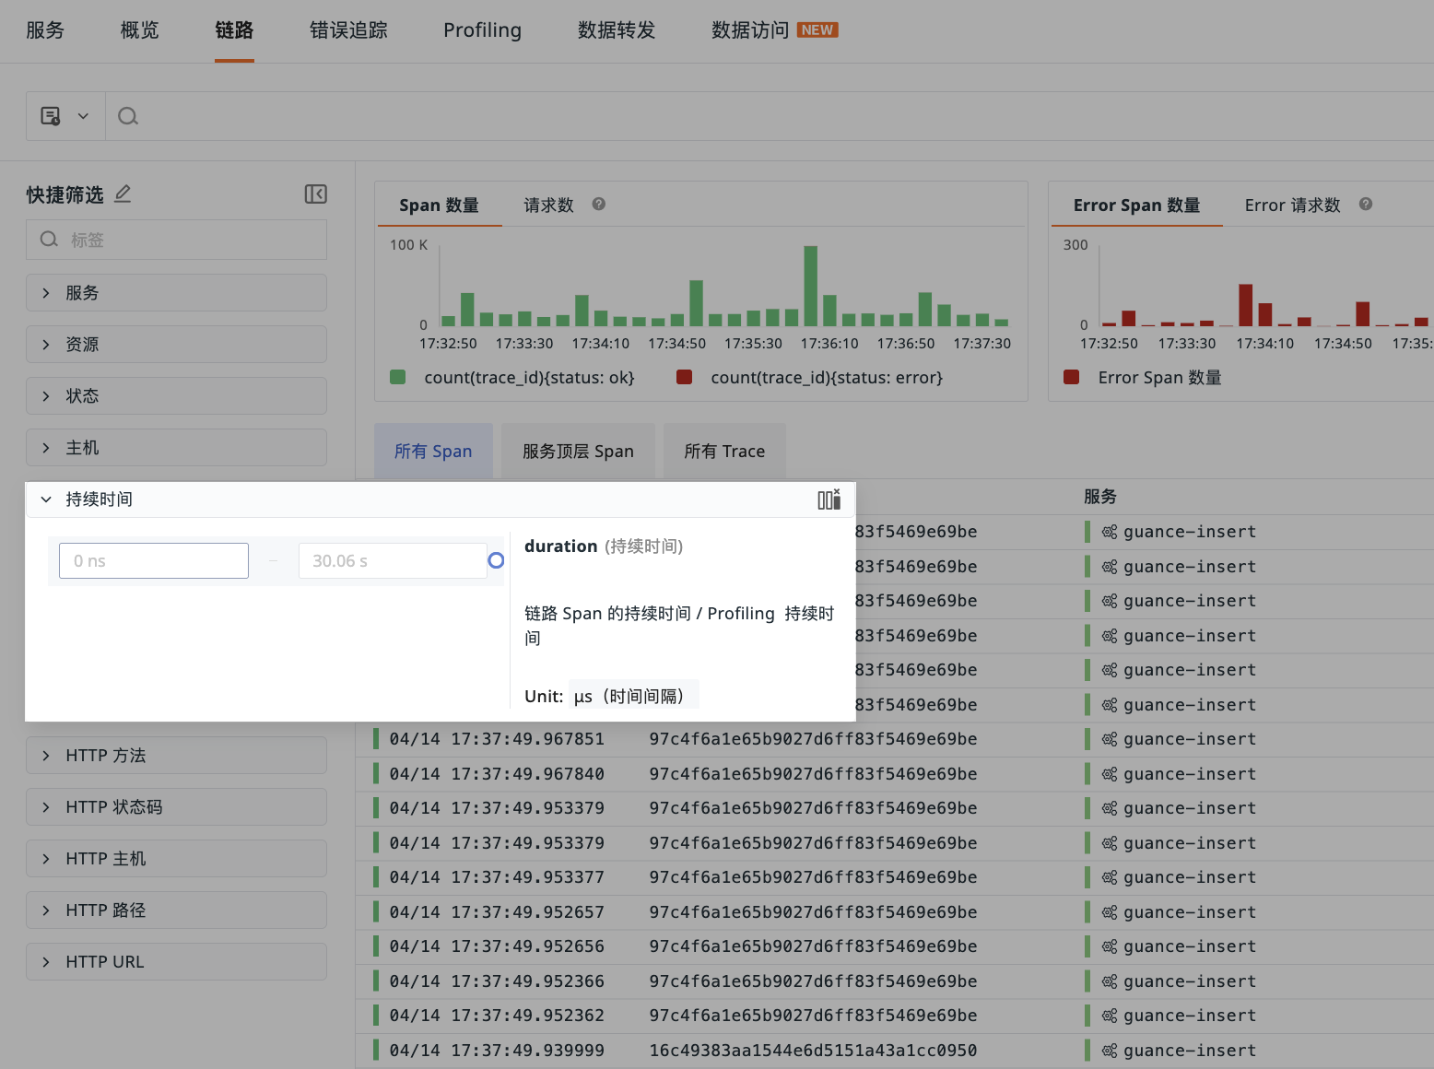Open span at 17:37:49.952656
Viewport: 1434px width, 1069px height.
tap(497, 946)
